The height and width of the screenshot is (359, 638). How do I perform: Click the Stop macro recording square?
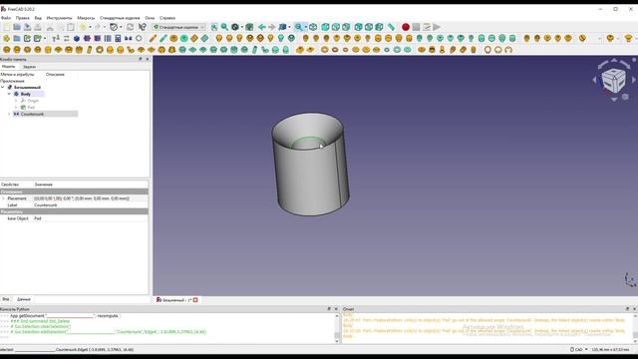click(x=416, y=27)
